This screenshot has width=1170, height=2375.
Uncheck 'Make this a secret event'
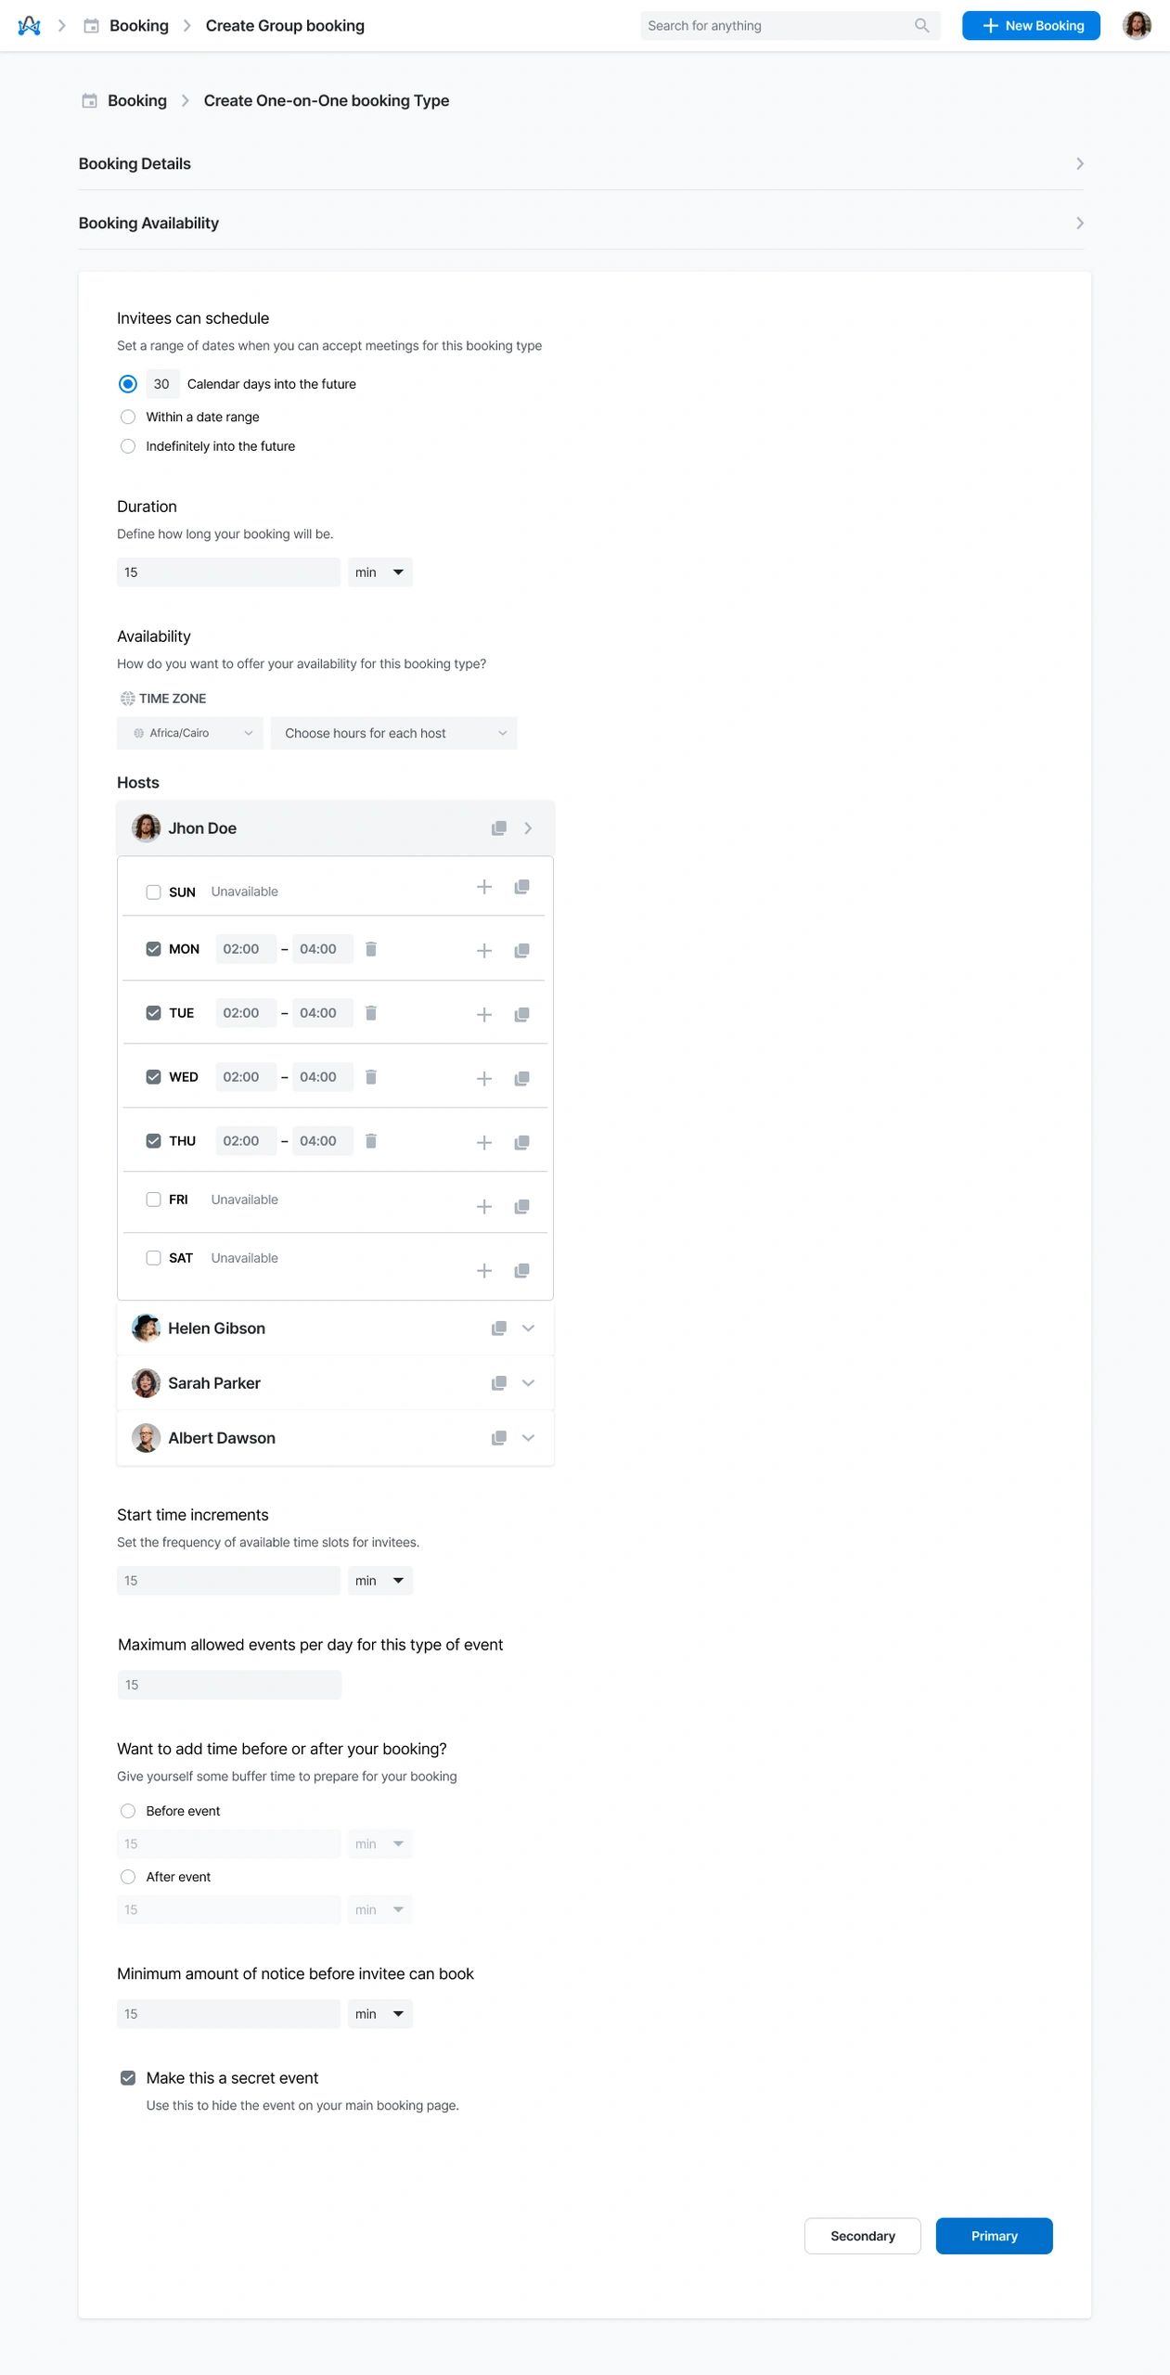click(x=128, y=2077)
